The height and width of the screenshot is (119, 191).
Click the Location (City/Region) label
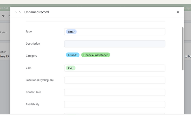39,80
